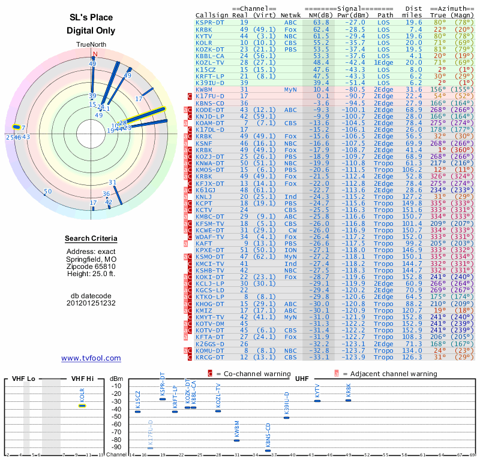
Task: Click the channel 50 label on radar plot
Action: (x=48, y=191)
